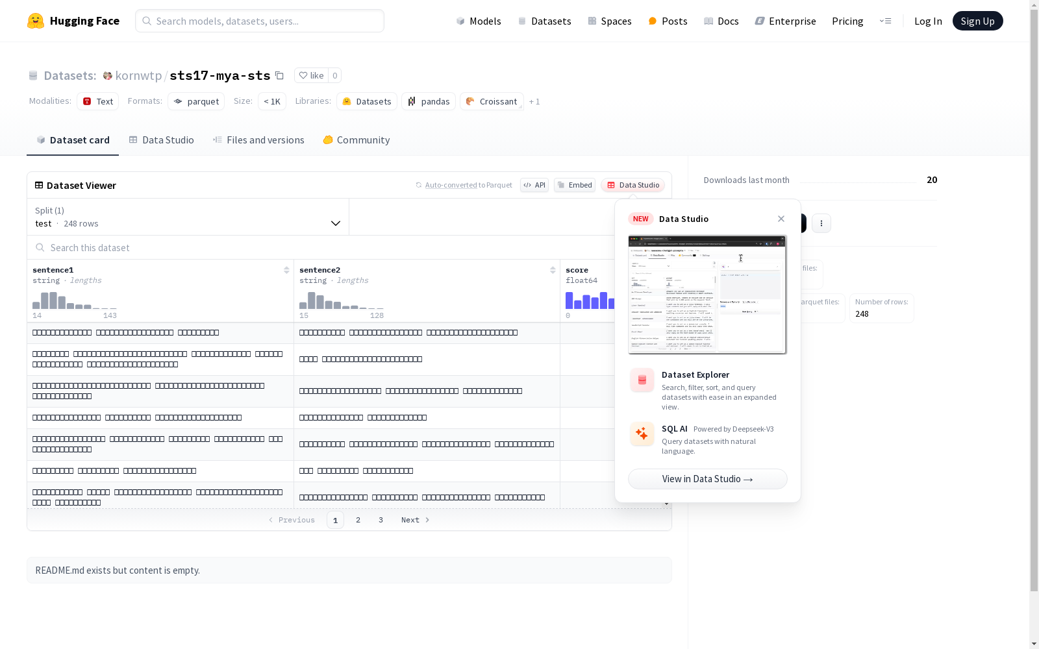Open kornwtp user profile link

[138, 75]
